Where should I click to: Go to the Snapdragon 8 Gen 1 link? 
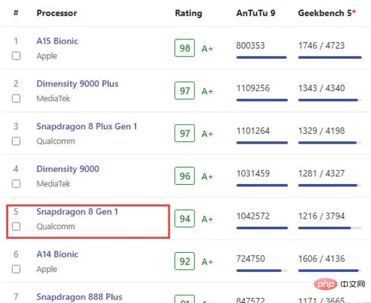coord(77,212)
